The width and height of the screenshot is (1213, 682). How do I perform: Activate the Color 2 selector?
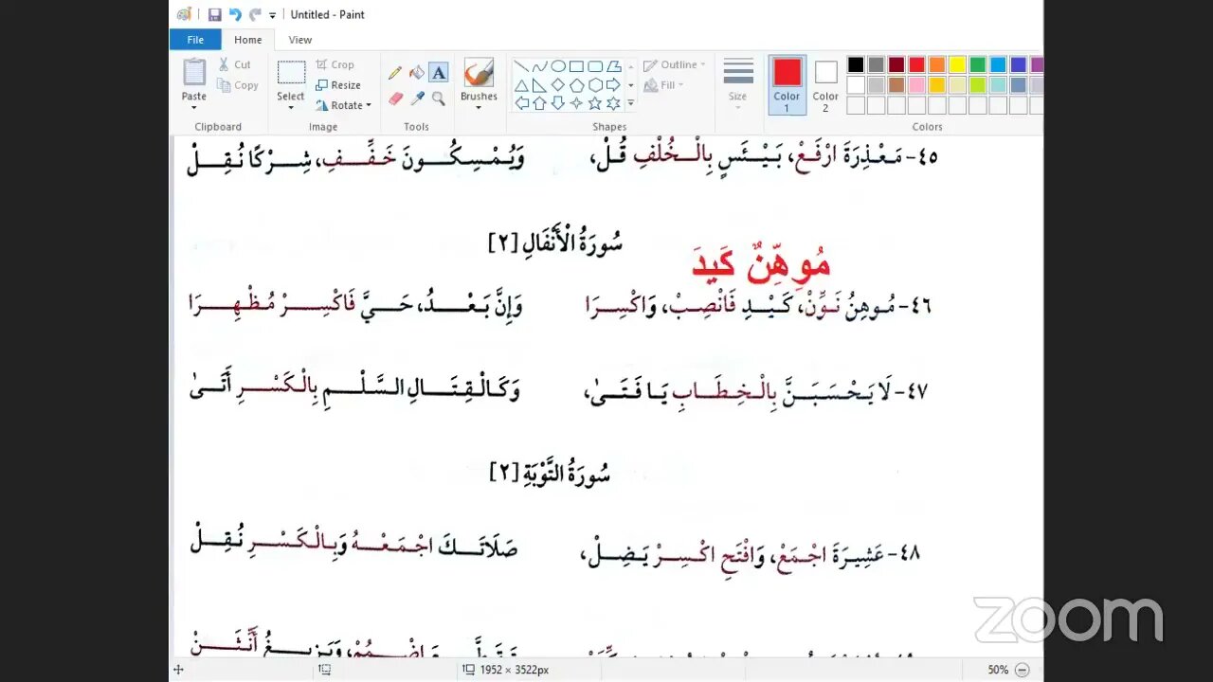coord(825,85)
